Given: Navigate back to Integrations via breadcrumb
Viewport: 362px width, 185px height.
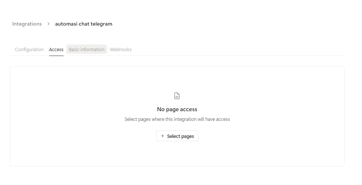Looking at the screenshot, I should (x=27, y=24).
